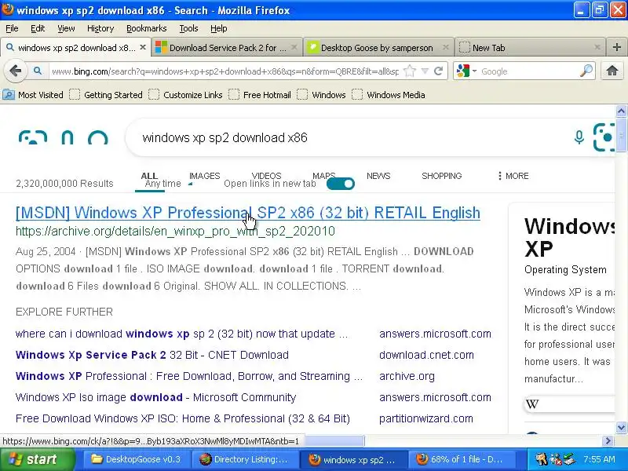Screen dimensions: 628x471
Task: Click the partitionwizard.com source text
Action: tap(425, 418)
